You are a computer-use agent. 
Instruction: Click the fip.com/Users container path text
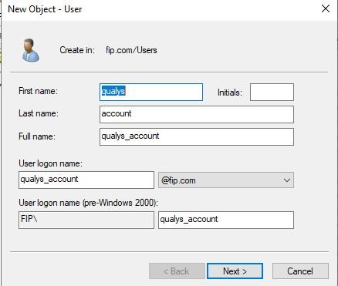click(131, 50)
